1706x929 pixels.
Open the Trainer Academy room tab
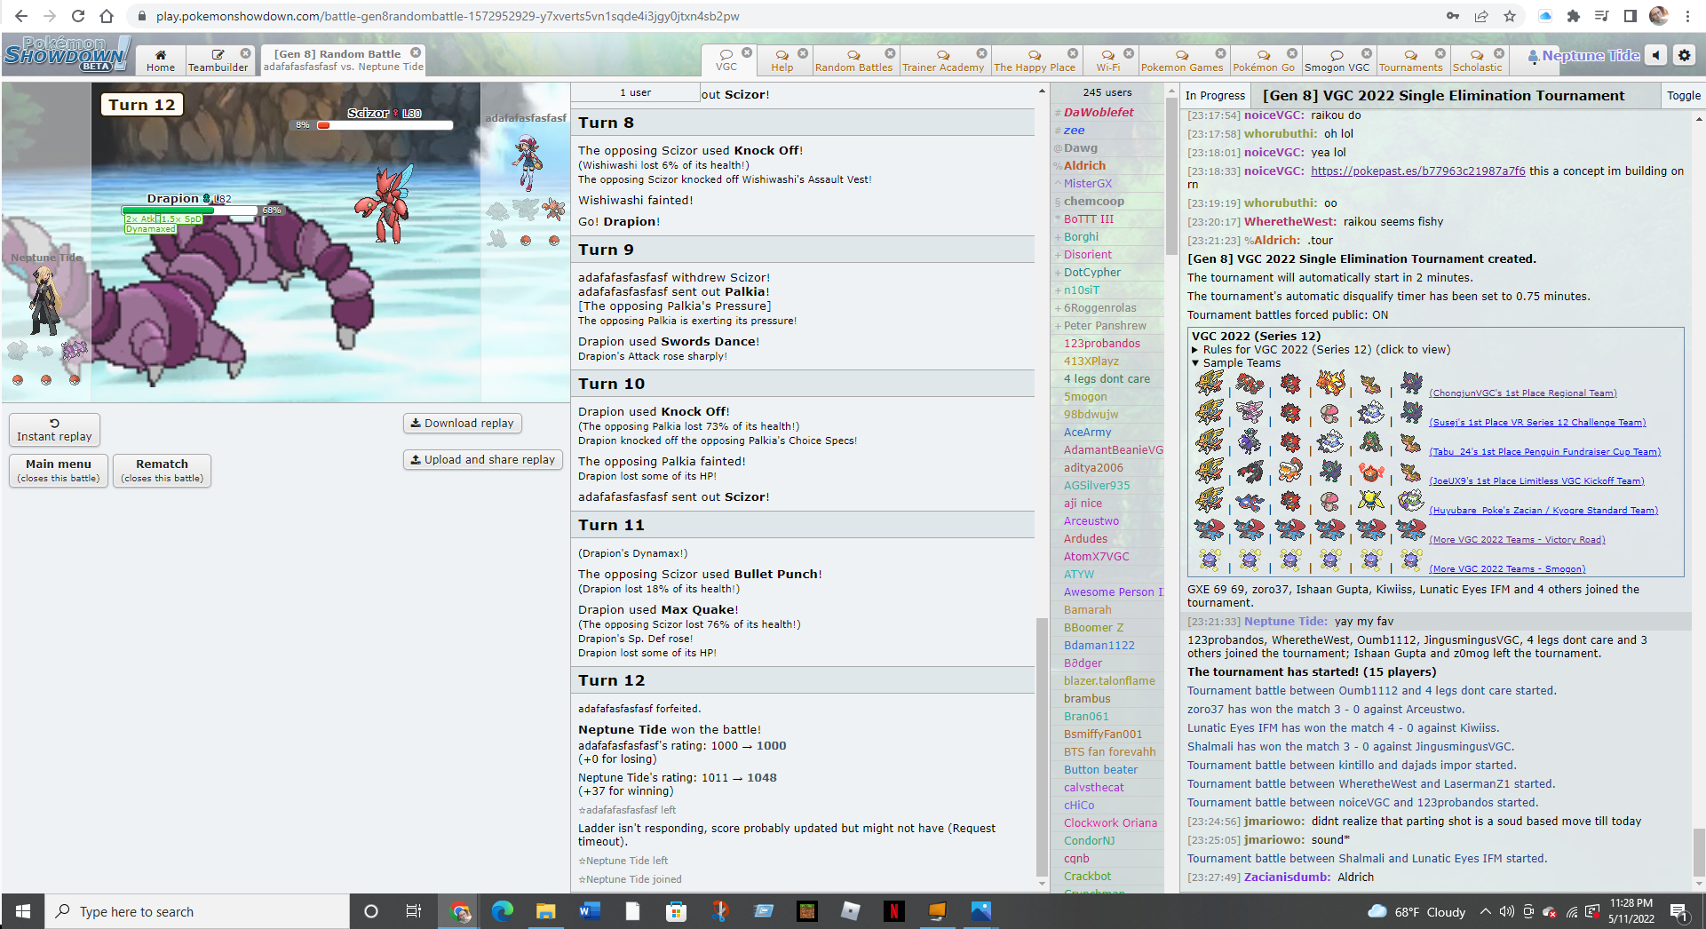[943, 60]
